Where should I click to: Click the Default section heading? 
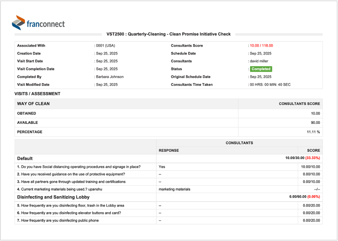(25, 158)
